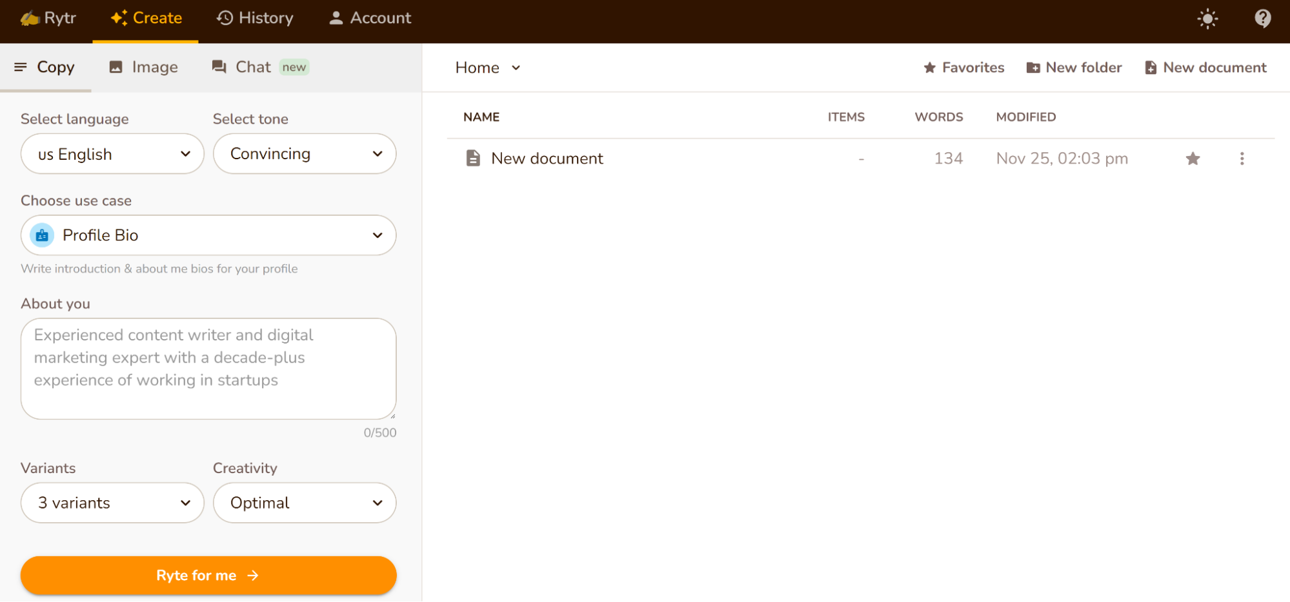The height and width of the screenshot is (602, 1290).
Task: Click the Profile Bio badge icon
Action: point(42,235)
